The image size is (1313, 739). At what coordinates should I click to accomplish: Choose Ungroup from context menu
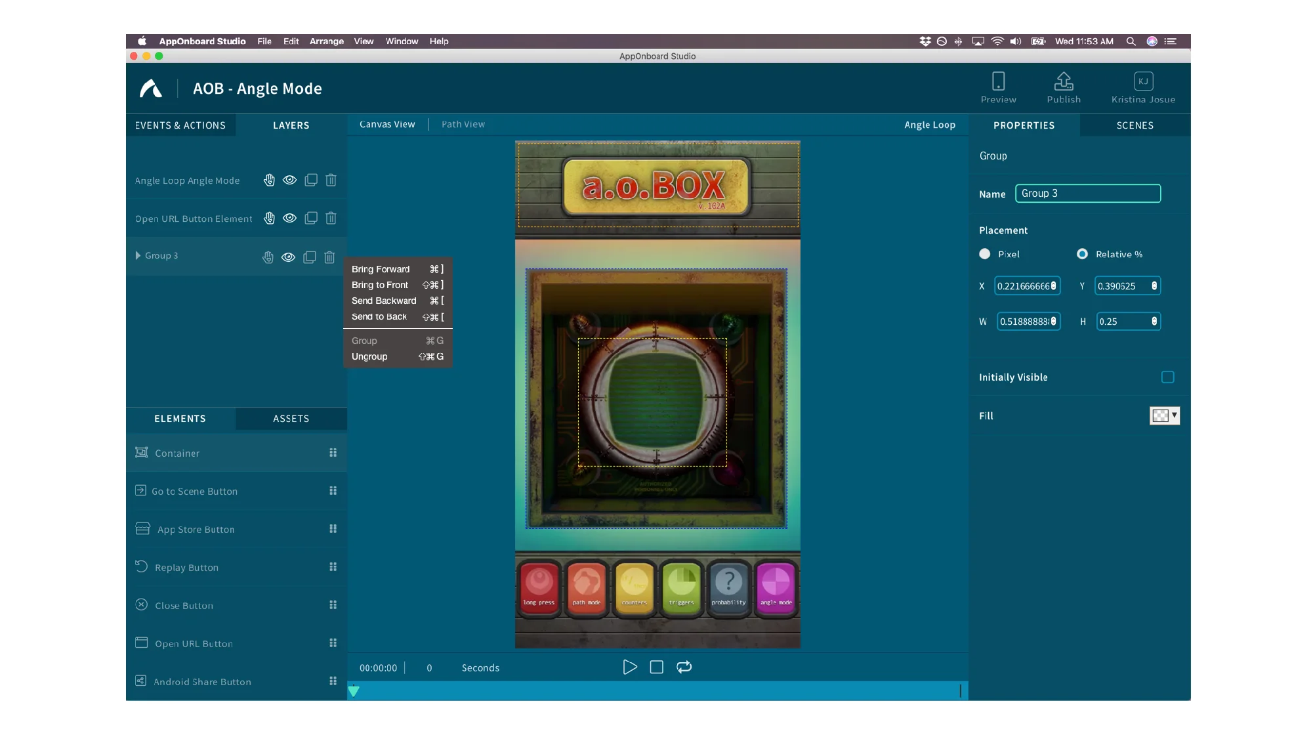398,356
